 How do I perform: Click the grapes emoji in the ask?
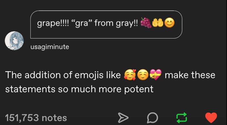point(146,23)
